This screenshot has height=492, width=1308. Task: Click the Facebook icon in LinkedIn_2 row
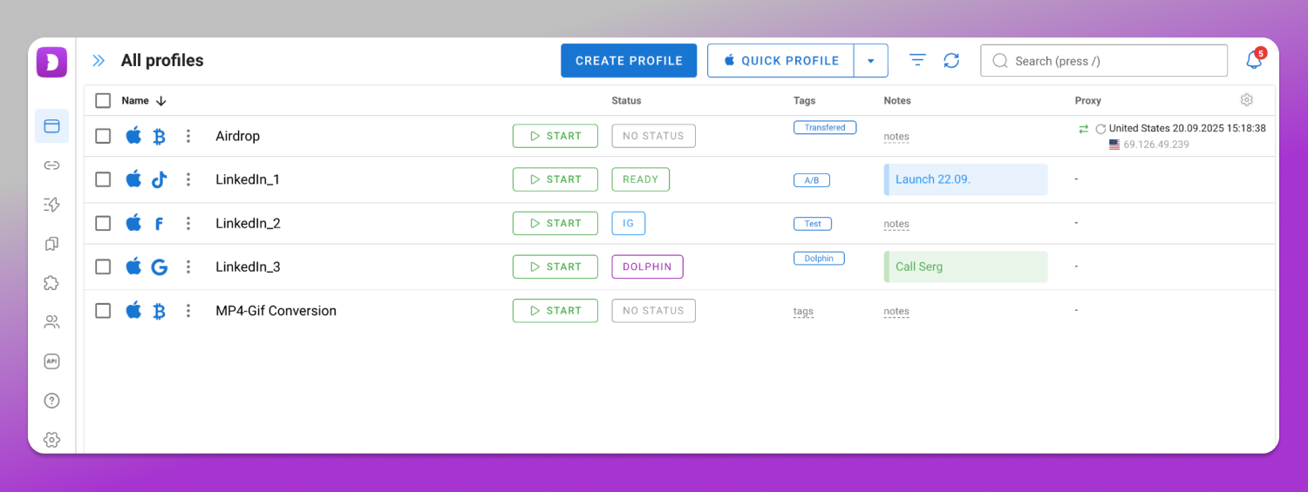pyautogui.click(x=160, y=223)
